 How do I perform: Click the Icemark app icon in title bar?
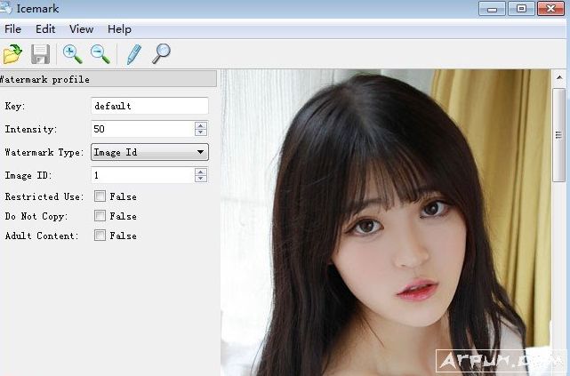click(x=5, y=9)
